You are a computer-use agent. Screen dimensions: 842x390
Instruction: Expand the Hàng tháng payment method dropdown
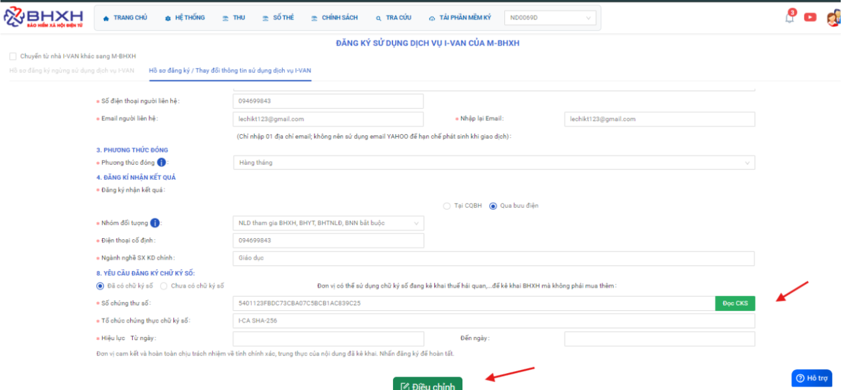[x=493, y=163]
